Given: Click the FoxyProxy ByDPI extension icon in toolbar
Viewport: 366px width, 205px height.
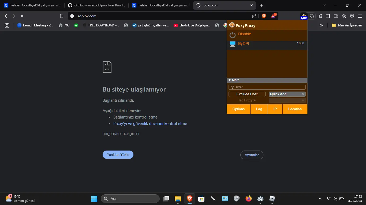Looking at the screenshot, I should tap(304, 16).
